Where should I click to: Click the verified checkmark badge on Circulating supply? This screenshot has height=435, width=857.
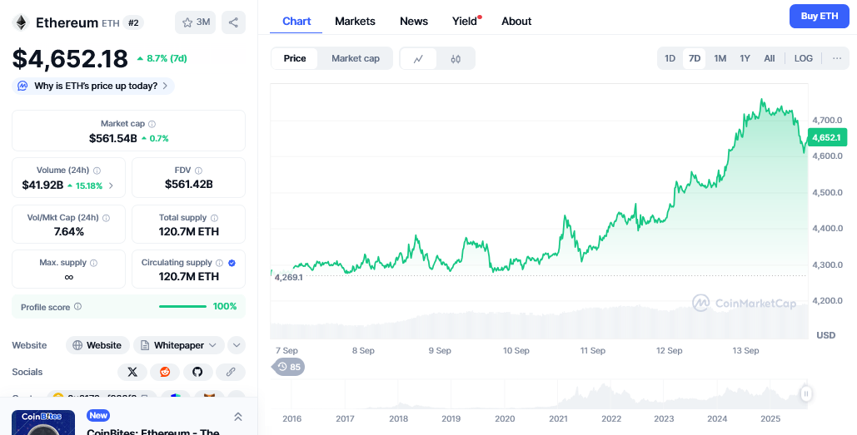tap(232, 263)
